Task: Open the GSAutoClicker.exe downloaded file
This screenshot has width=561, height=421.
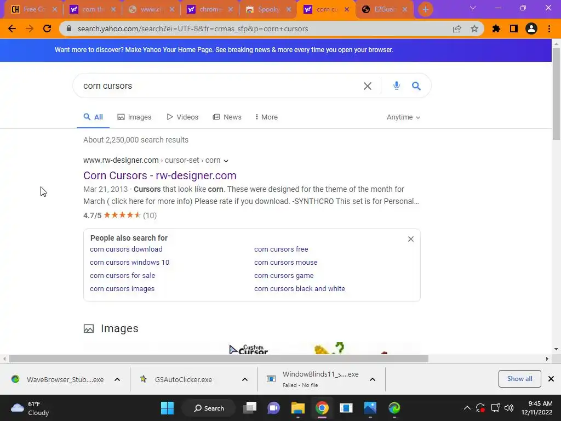Action: [x=183, y=379]
